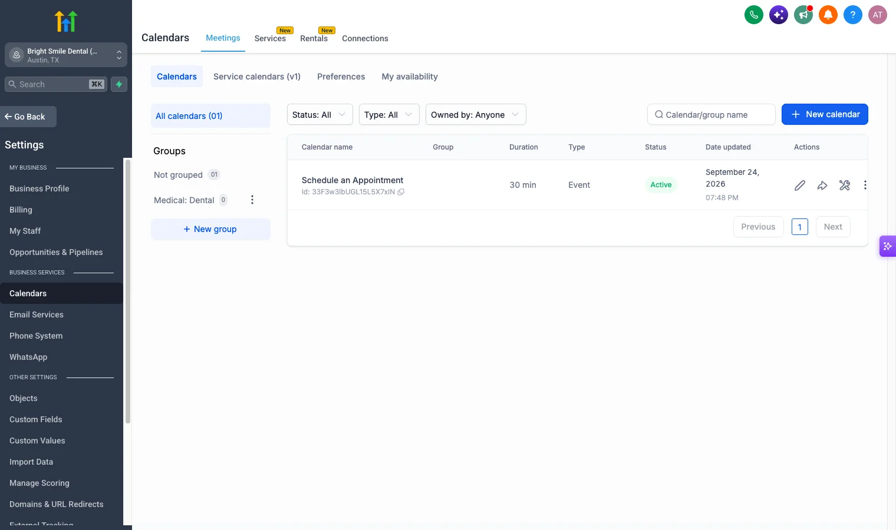Viewport: 896px width, 530px height.
Task: Open more actions for Schedule an Appointment
Action: 865,185
